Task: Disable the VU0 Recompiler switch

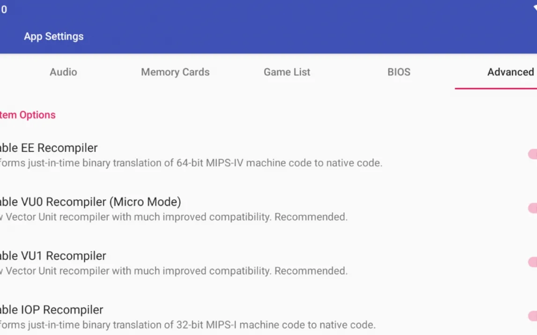Action: tap(532, 208)
